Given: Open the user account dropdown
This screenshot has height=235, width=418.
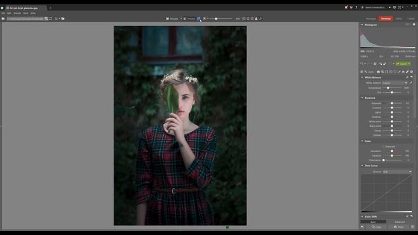Looking at the screenshot, I should (x=390, y=7).
